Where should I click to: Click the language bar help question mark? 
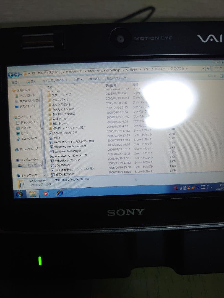tap(198, 188)
